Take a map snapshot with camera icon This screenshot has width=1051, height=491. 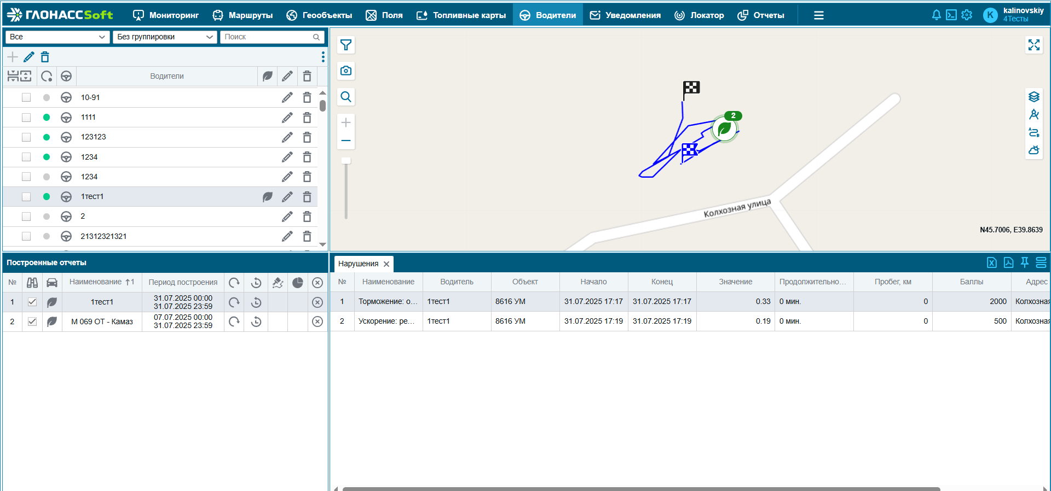point(346,71)
